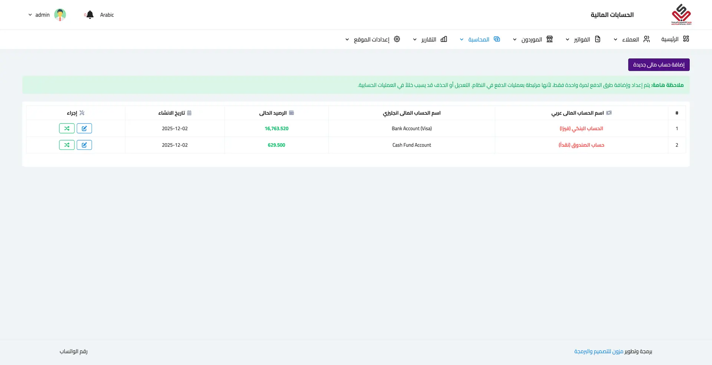Expand the الفواتير menu chevron
The width and height of the screenshot is (712, 365).
(x=567, y=40)
